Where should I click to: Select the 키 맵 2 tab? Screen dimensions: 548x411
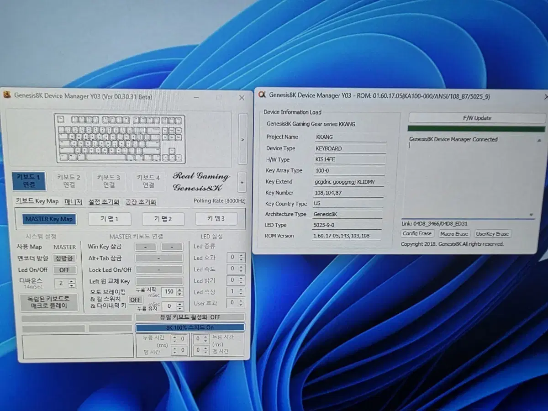163,219
